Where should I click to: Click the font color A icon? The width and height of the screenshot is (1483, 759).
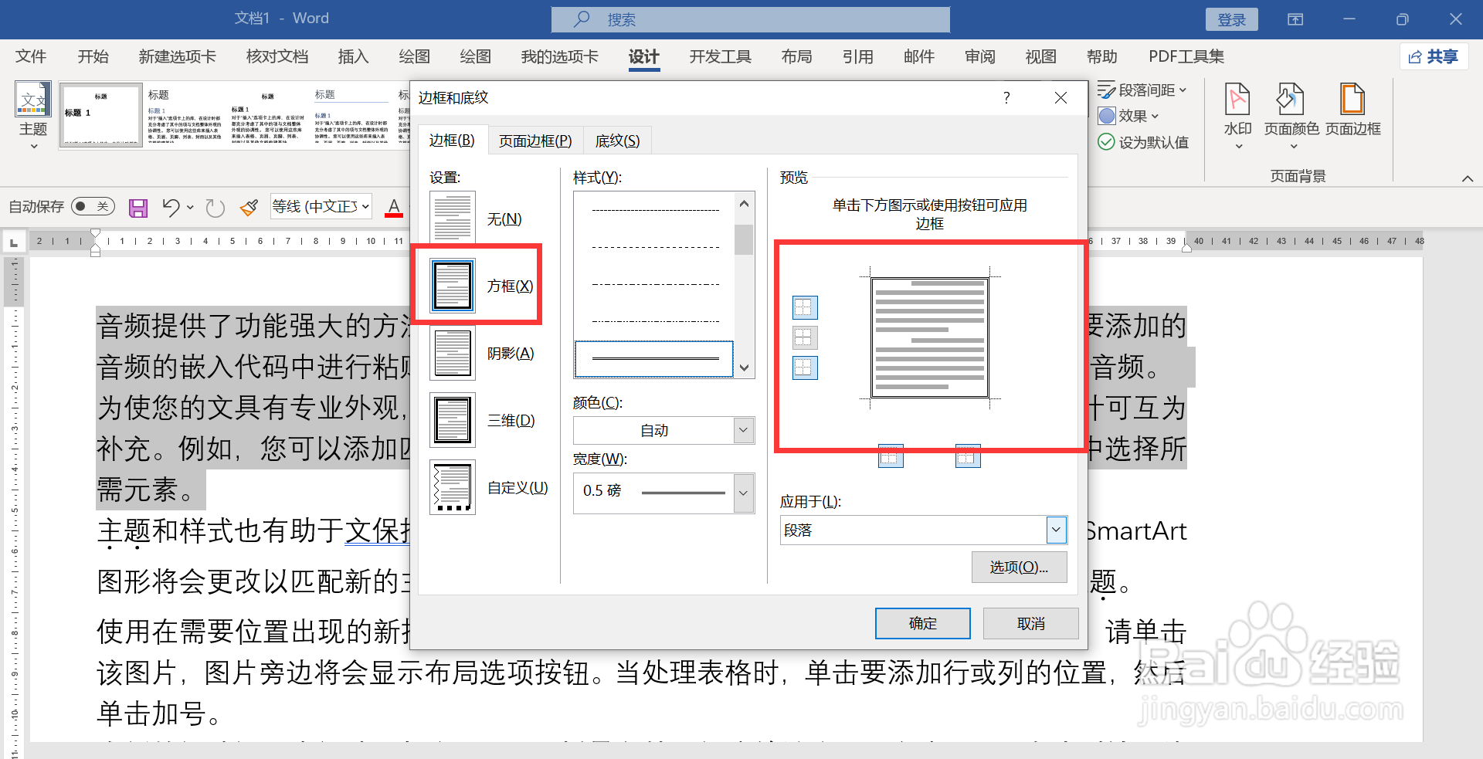[x=394, y=207]
